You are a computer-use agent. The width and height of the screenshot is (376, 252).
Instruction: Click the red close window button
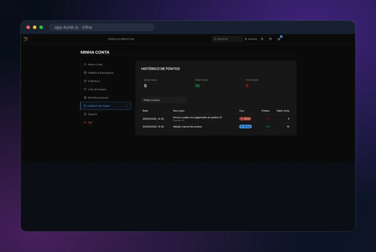tap(28, 27)
